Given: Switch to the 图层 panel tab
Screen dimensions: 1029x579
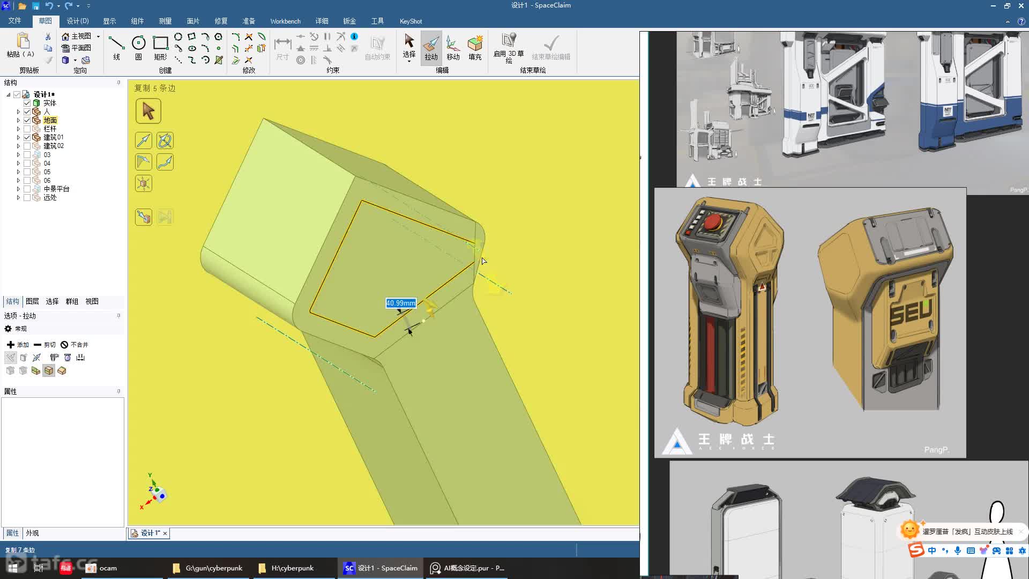Looking at the screenshot, I should [x=32, y=301].
